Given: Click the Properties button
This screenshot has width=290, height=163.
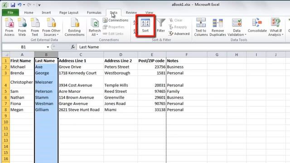Looking at the screenshot, I should click(114, 27).
